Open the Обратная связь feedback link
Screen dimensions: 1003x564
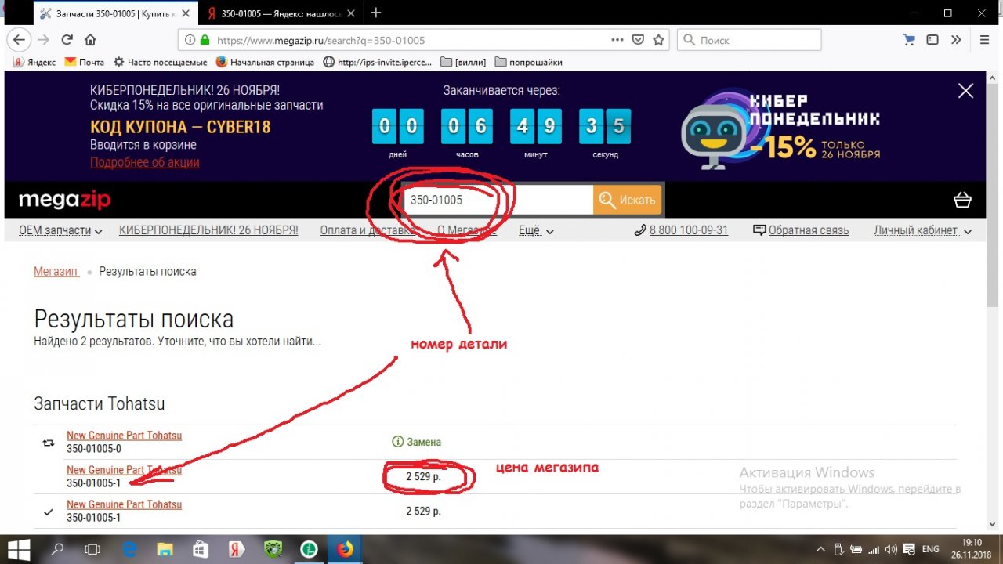coord(801,230)
